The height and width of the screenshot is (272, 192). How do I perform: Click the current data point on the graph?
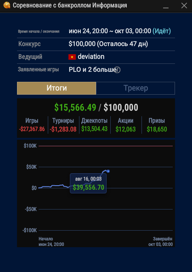108,171
